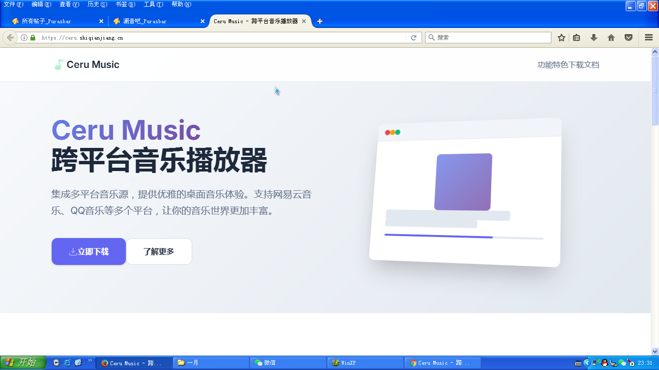
Task: Click the downloads arrow icon
Action: tap(594, 38)
